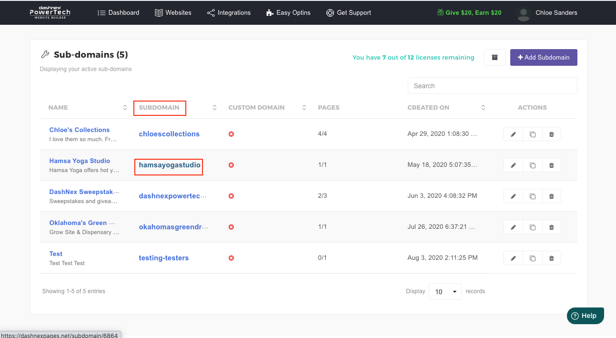
Task: Delete the Test subdomain
Action: pos(551,258)
